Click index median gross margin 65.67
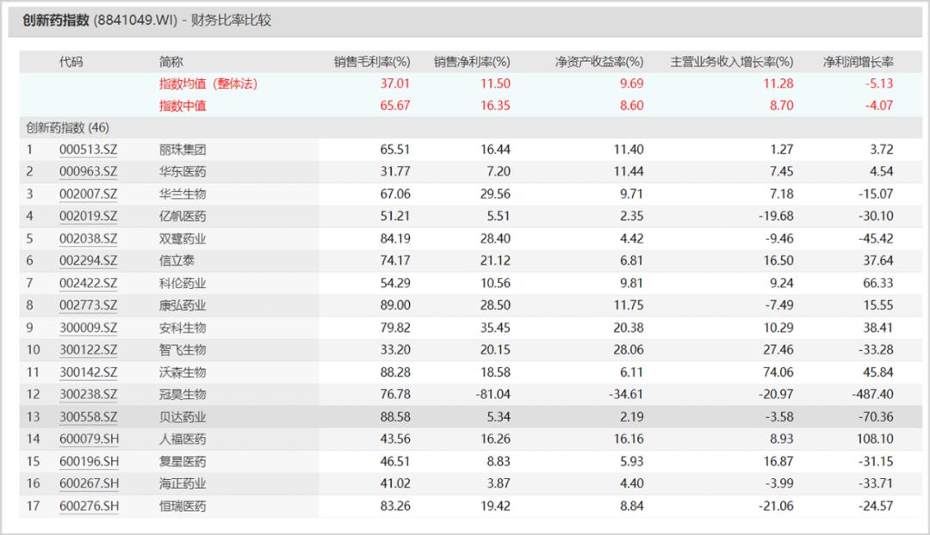 (395, 106)
